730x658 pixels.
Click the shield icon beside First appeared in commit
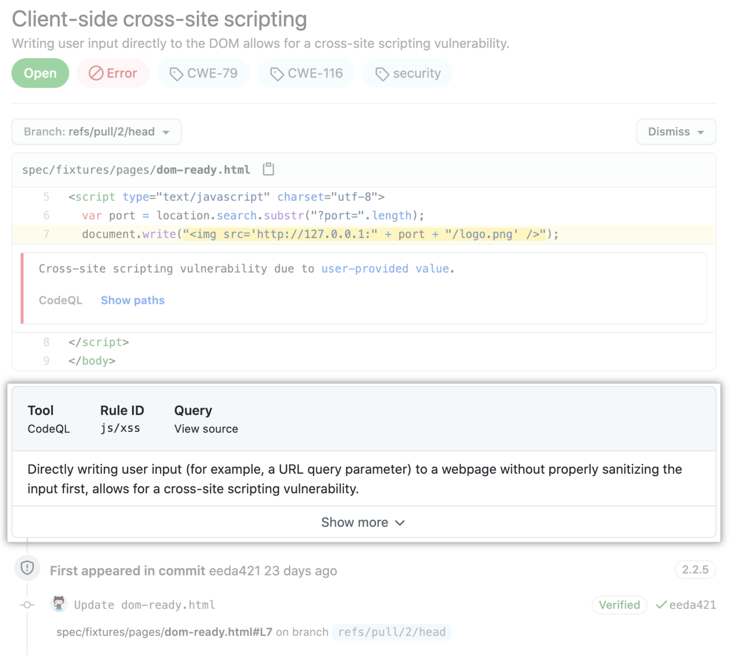(x=27, y=569)
